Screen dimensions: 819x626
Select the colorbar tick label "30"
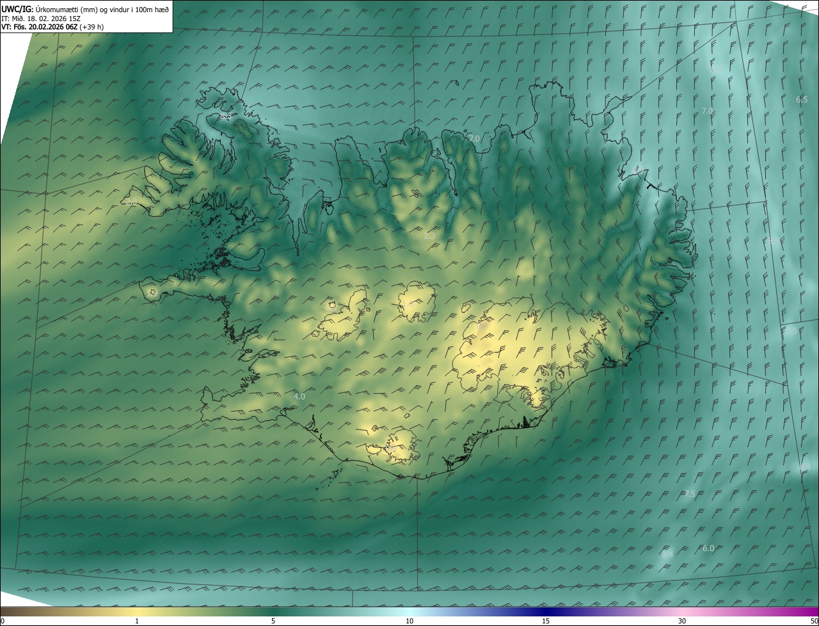(682, 622)
